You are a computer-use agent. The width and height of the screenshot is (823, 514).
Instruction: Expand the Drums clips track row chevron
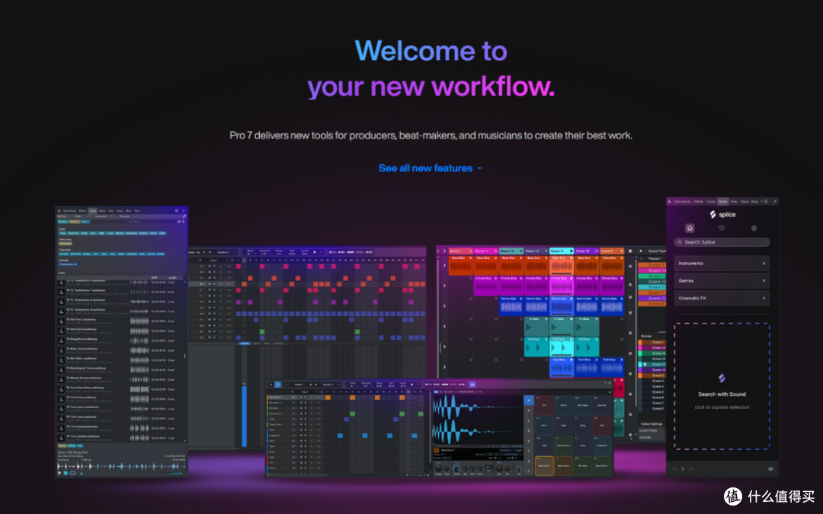444,306
